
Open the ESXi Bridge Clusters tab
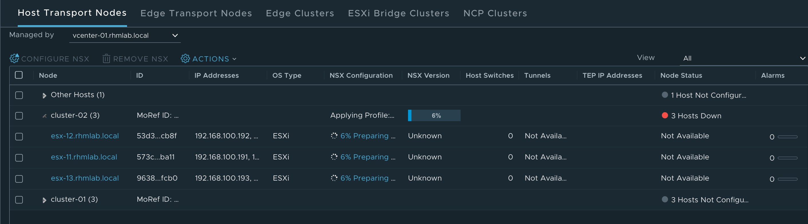[x=398, y=13]
